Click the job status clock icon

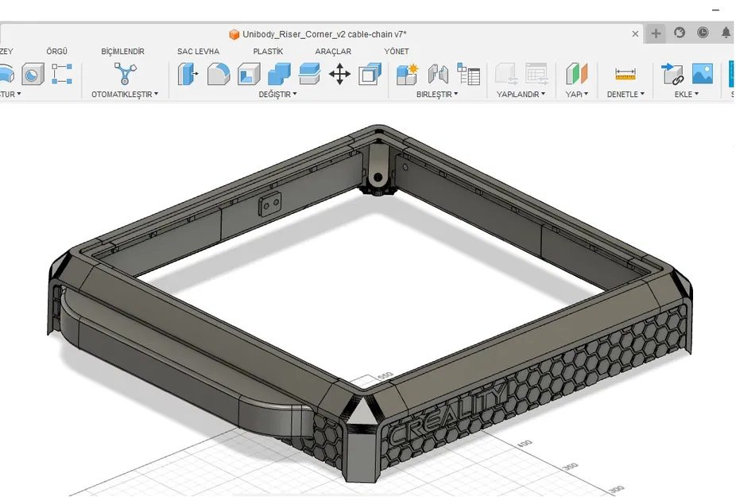click(703, 33)
